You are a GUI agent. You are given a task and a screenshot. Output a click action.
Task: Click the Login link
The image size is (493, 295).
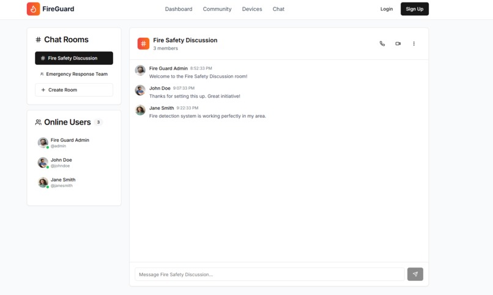point(387,9)
